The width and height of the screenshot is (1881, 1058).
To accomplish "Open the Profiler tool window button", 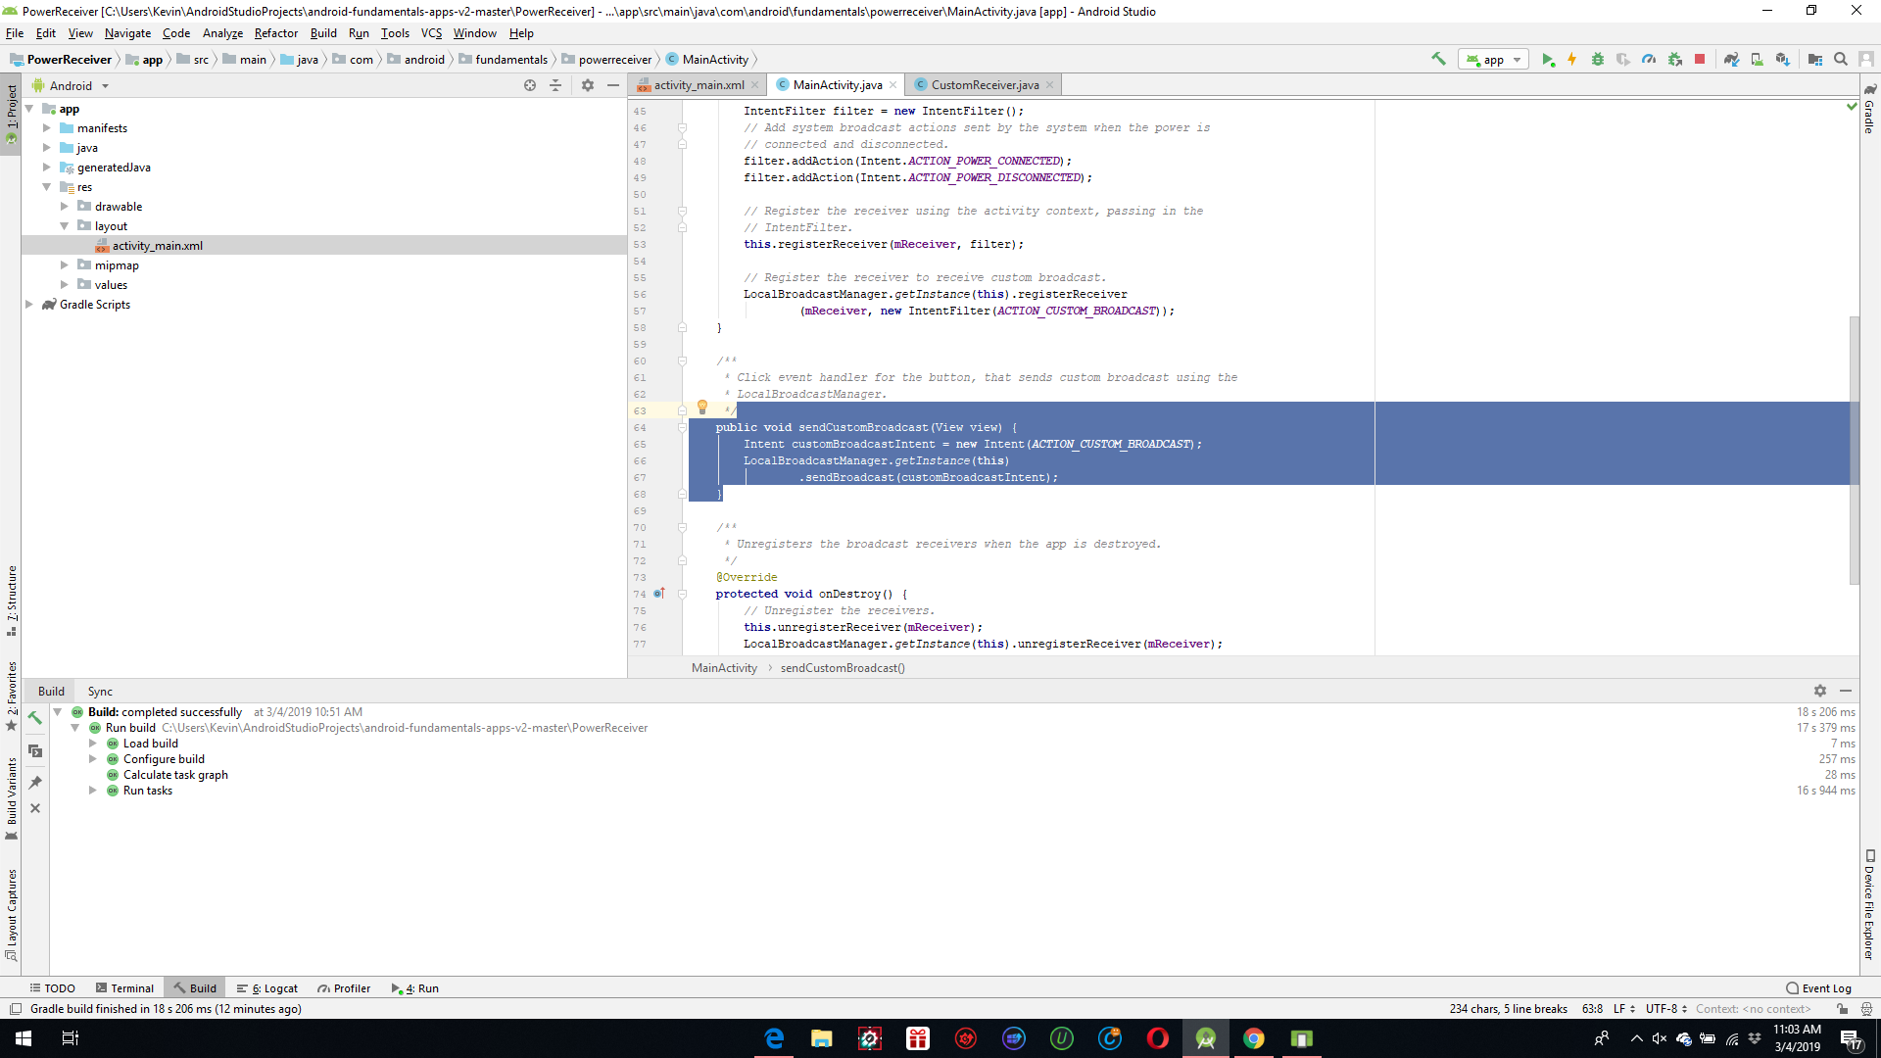I will point(343,988).
